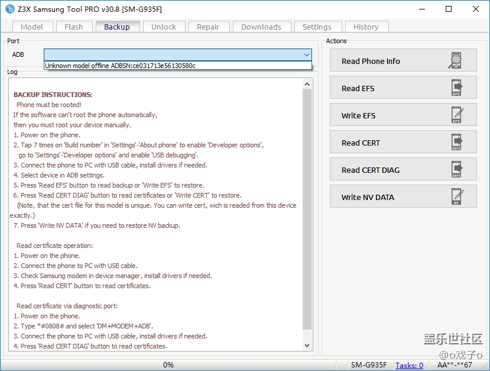Image resolution: width=490 pixels, height=371 pixels.
Task: Open the Tasks: 0 link
Action: [409, 365]
